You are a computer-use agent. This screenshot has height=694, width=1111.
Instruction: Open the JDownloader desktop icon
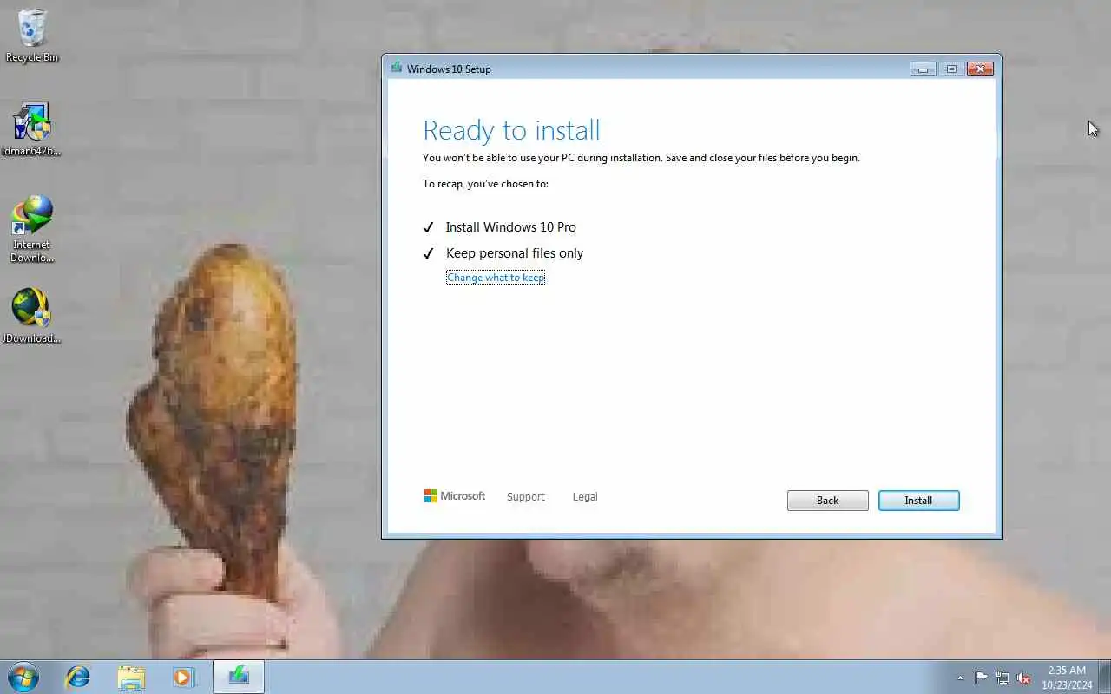tap(32, 317)
